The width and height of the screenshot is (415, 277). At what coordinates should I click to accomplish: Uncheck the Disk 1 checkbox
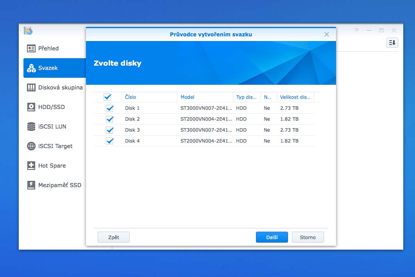(x=110, y=108)
